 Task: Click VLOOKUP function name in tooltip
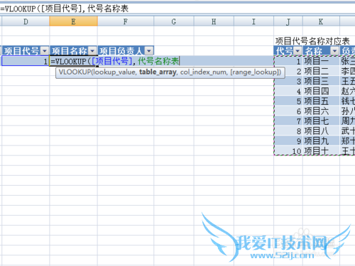pos(75,72)
